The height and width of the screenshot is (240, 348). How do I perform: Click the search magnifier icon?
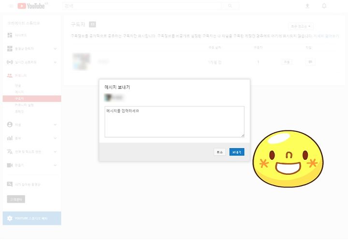[230, 6]
